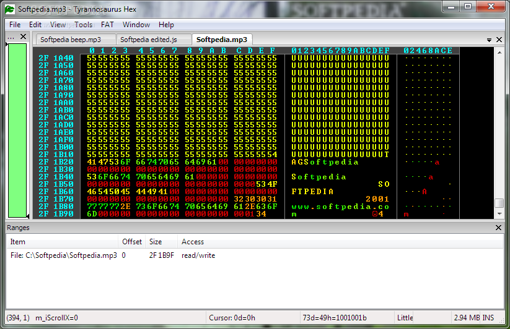Image resolution: width=510 pixels, height=329 pixels.
Task: Open the Help menu
Action: pos(166,25)
